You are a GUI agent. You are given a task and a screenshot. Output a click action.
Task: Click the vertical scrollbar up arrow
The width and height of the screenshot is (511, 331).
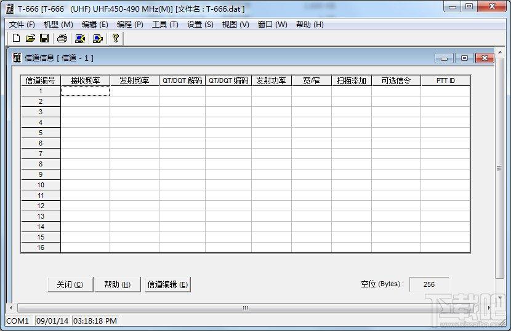coord(500,52)
